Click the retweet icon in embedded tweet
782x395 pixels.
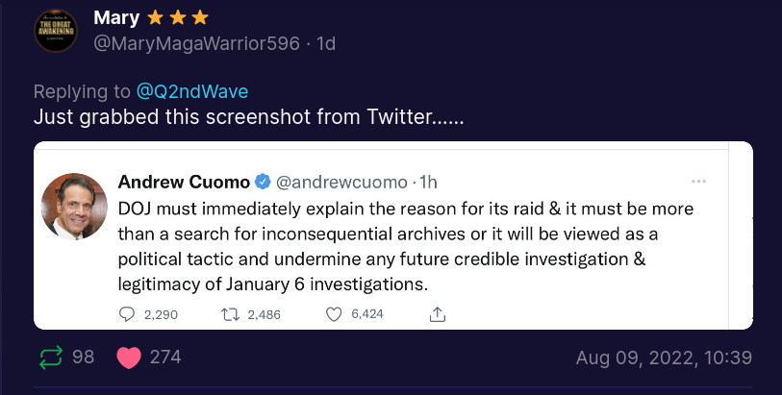(x=230, y=314)
